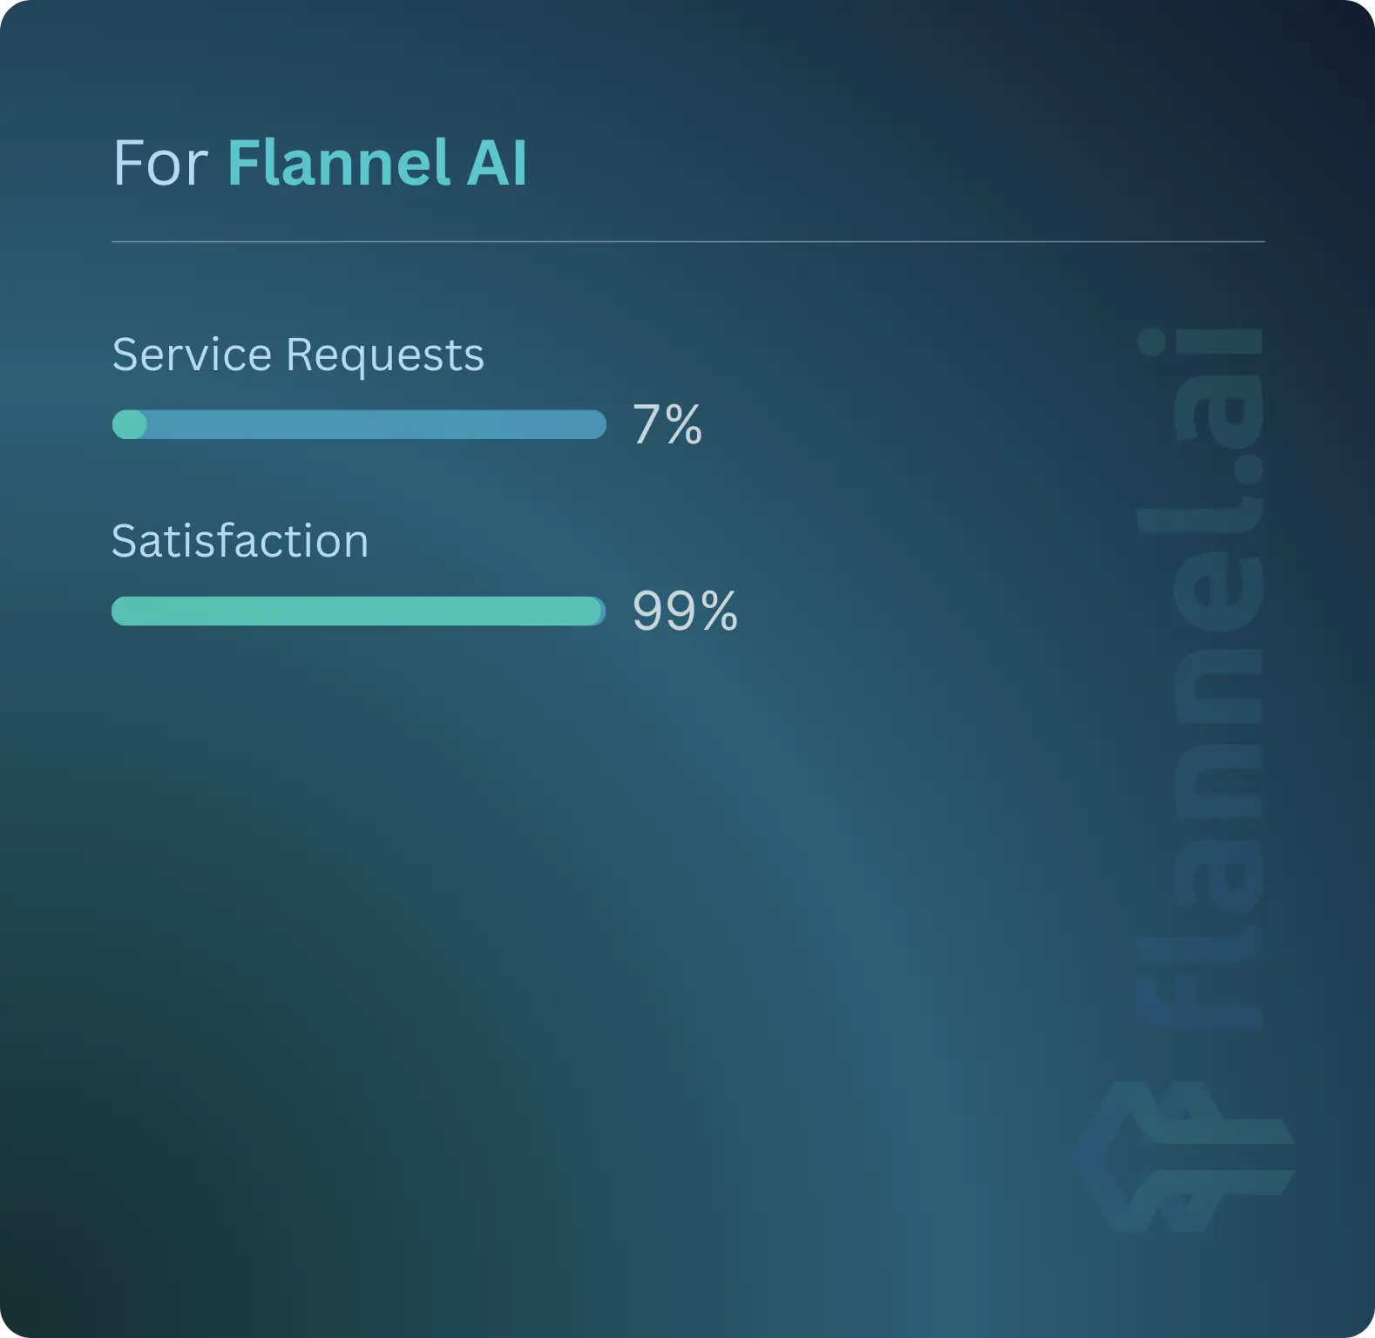Click the middle of the Satisfaction progress bar
The image size is (1375, 1338).
tap(358, 611)
